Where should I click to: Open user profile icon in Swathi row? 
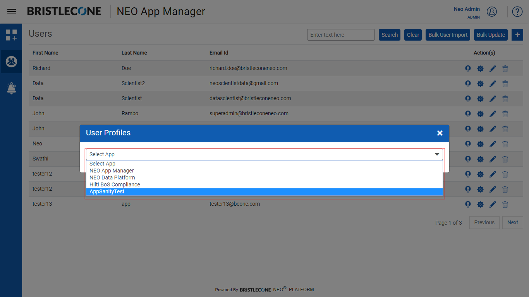click(468, 159)
